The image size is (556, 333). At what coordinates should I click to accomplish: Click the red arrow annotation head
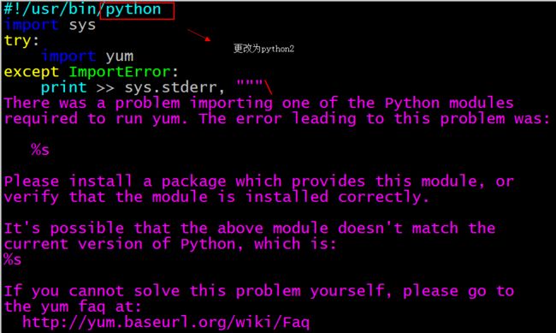click(x=208, y=39)
